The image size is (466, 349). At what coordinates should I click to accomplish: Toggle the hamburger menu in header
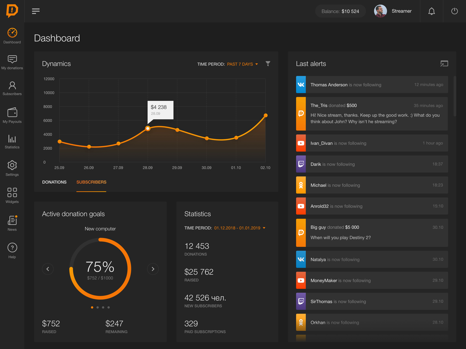coord(36,11)
